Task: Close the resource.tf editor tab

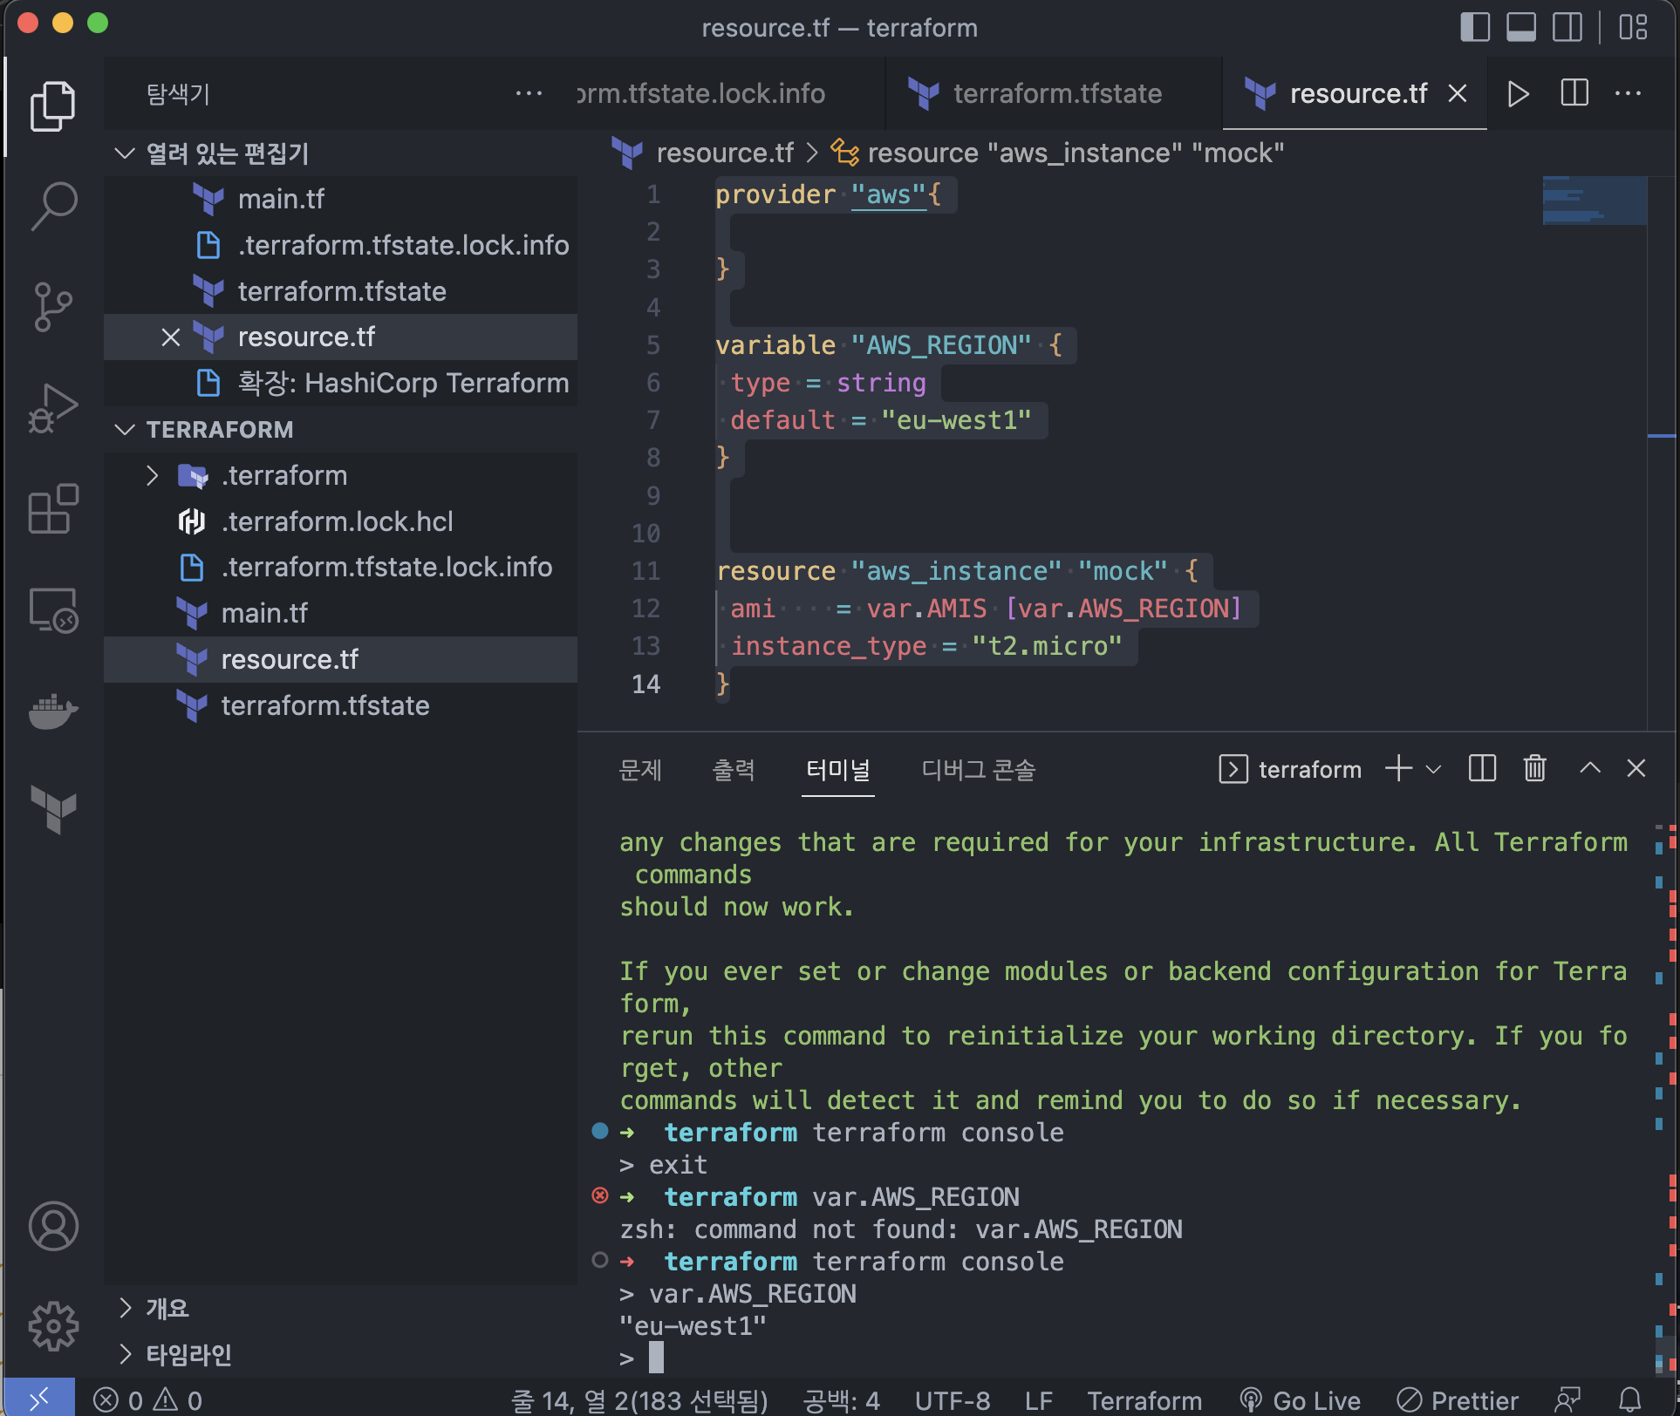Action: pos(1458,93)
